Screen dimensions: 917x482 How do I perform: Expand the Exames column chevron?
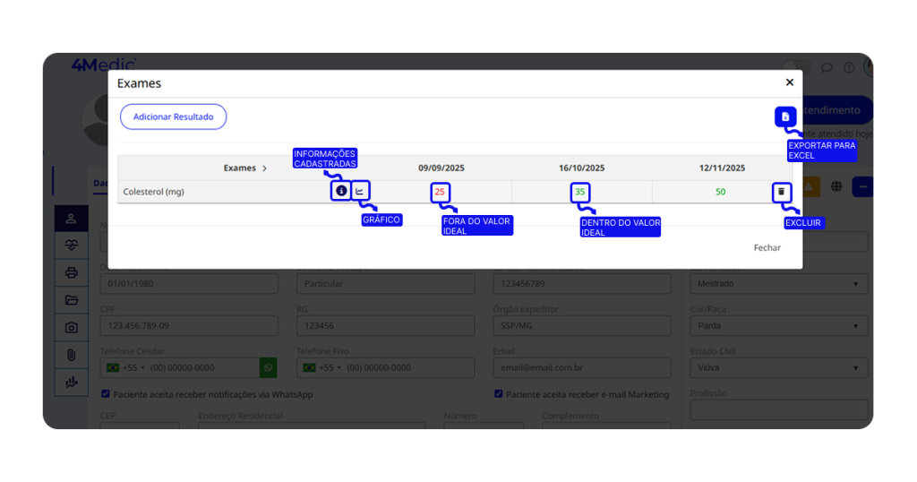(x=264, y=168)
